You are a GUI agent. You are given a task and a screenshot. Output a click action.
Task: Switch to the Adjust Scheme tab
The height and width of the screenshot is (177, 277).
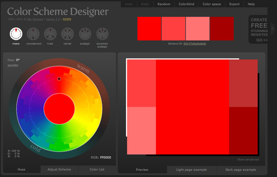(59, 170)
